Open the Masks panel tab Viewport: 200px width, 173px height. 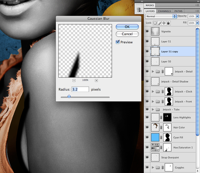[x=150, y=5]
